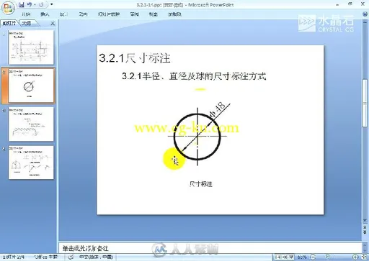Select slide 2 thumbnail with circle
Image resolution: width=369 pixels, height=261 pixels.
click(31, 86)
